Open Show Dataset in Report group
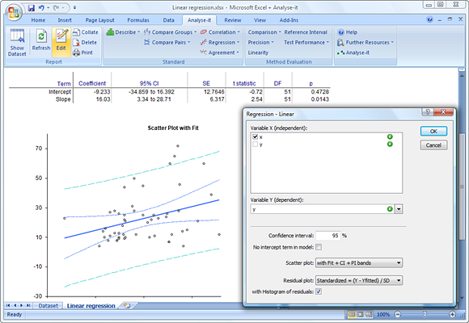Screen dimensions: 469x323 (17, 43)
